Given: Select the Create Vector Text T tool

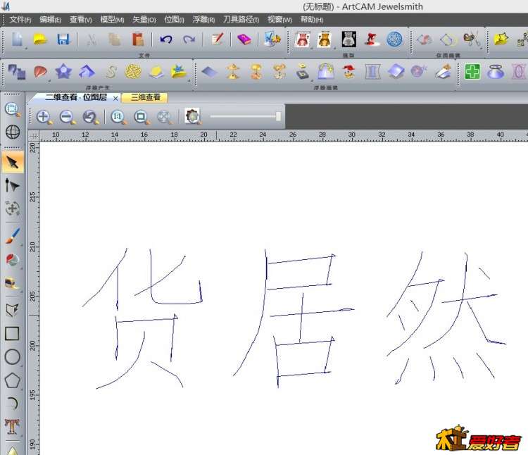Looking at the screenshot, I should click(x=12, y=426).
